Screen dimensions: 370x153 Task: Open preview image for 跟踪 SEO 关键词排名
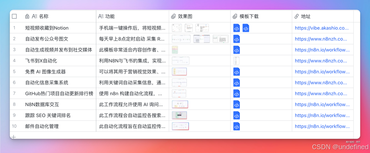coord(179,115)
